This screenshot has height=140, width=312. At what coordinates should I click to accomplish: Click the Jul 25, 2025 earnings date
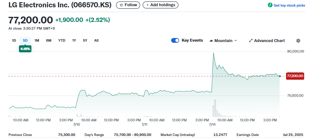click(x=293, y=135)
